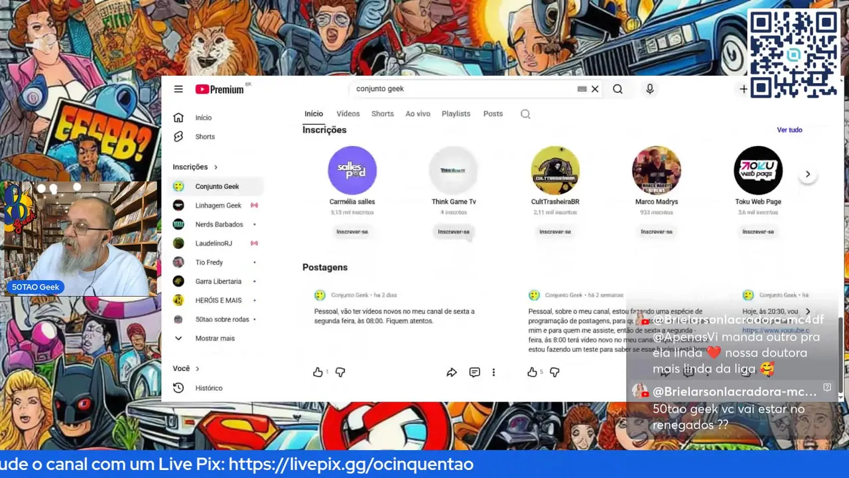Open LaudelinoRJ channel in sidebar

(x=216, y=244)
